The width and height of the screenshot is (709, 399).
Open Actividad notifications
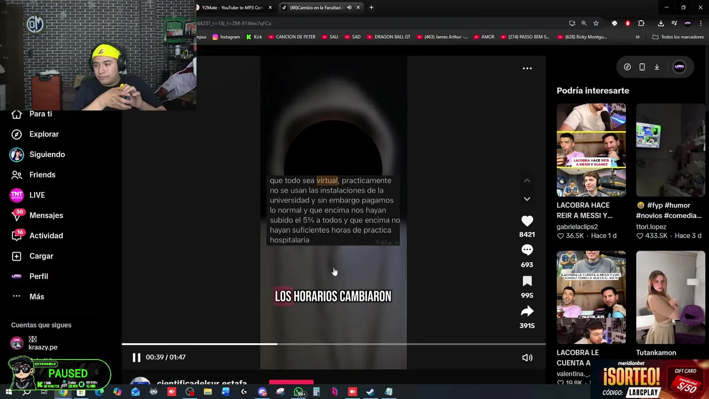coord(37,236)
